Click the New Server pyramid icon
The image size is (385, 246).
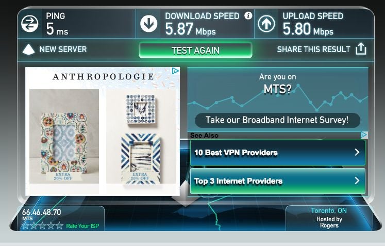point(28,49)
